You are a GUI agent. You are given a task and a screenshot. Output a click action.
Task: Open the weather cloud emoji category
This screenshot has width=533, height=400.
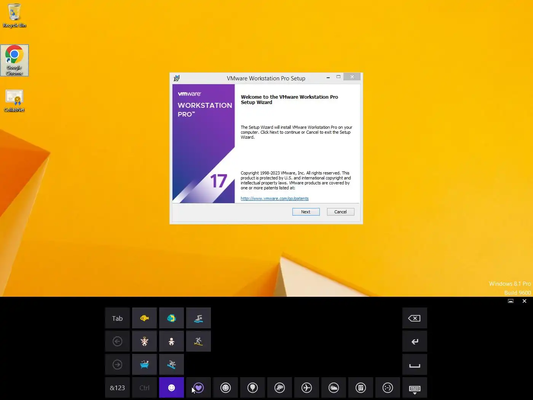334,388
